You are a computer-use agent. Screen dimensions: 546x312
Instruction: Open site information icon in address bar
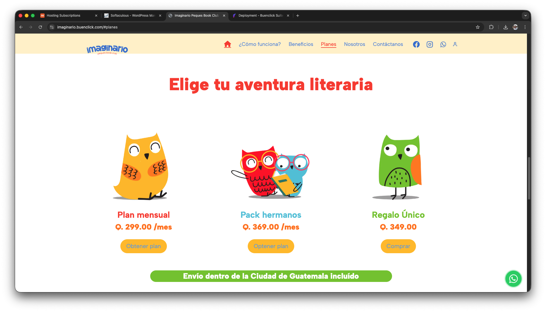coord(52,27)
